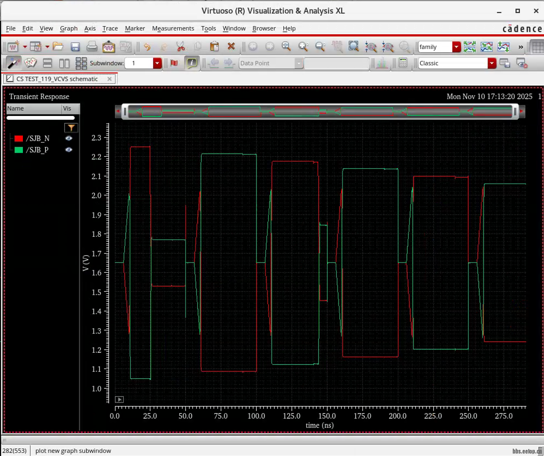544x456 pixels.
Task: Open the Trace menu
Action: pyautogui.click(x=110, y=28)
